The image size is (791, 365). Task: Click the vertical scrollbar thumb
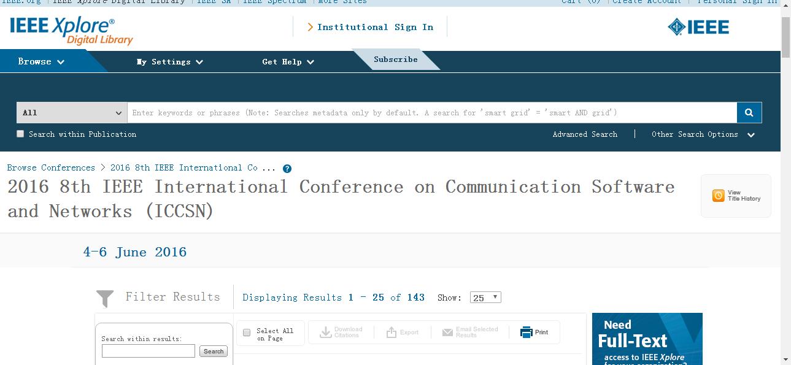785,37
